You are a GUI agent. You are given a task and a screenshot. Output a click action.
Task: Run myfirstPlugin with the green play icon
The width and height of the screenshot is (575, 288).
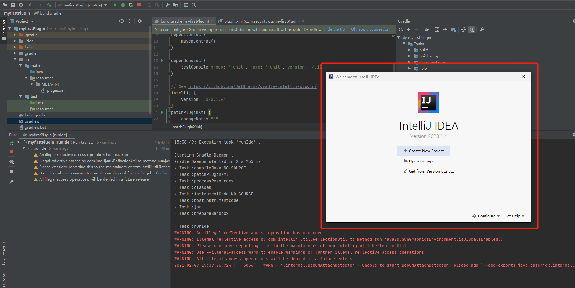(115, 5)
